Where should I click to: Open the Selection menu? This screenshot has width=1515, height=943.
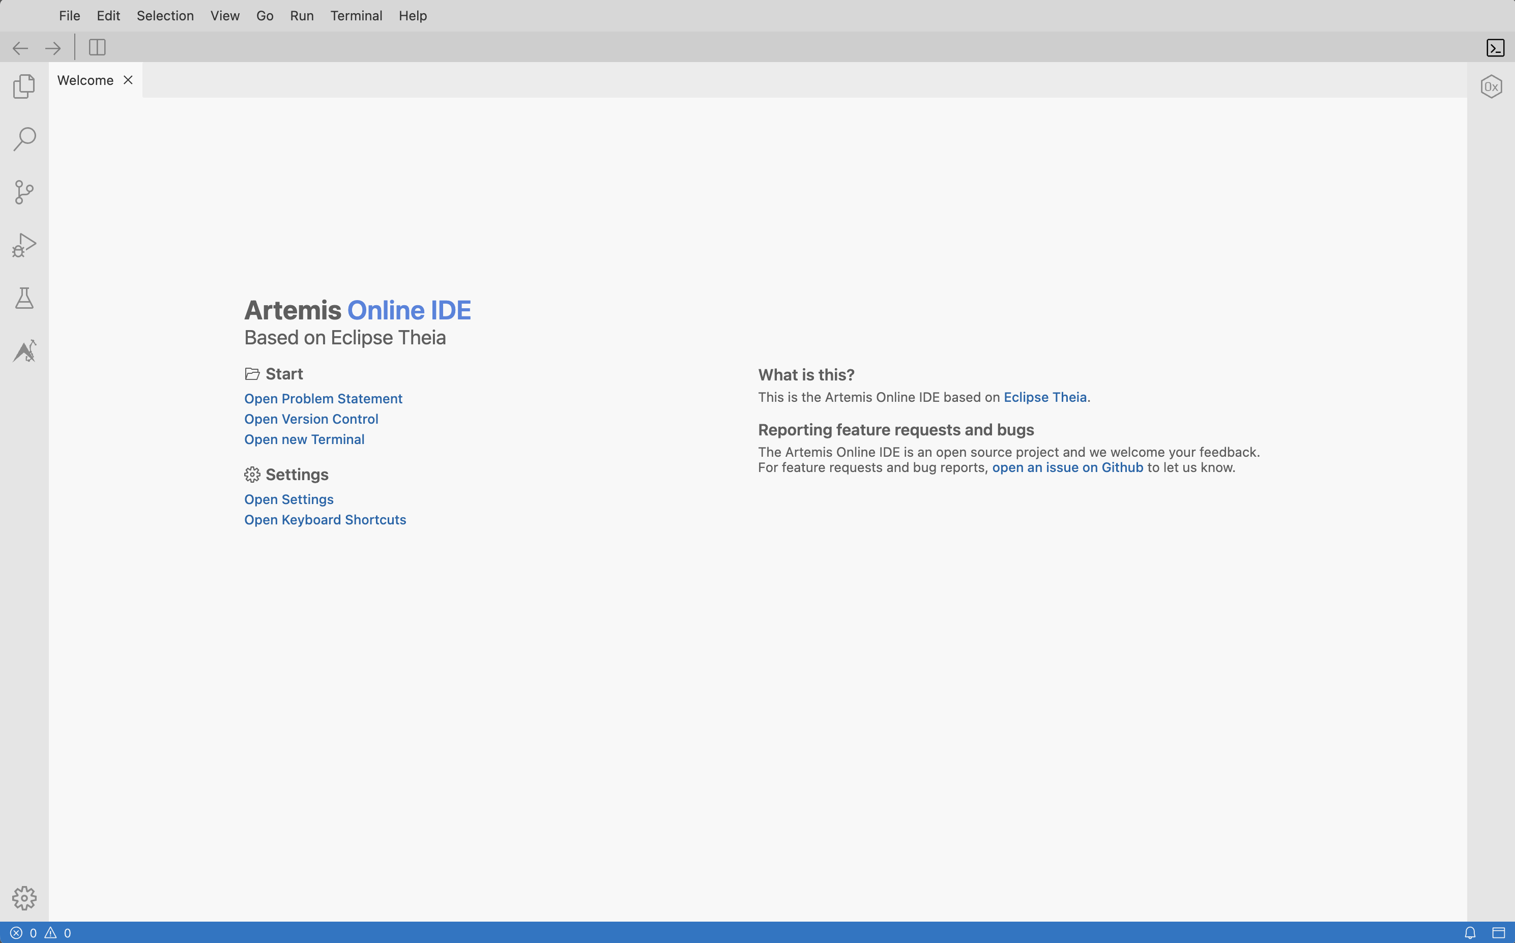click(x=165, y=16)
